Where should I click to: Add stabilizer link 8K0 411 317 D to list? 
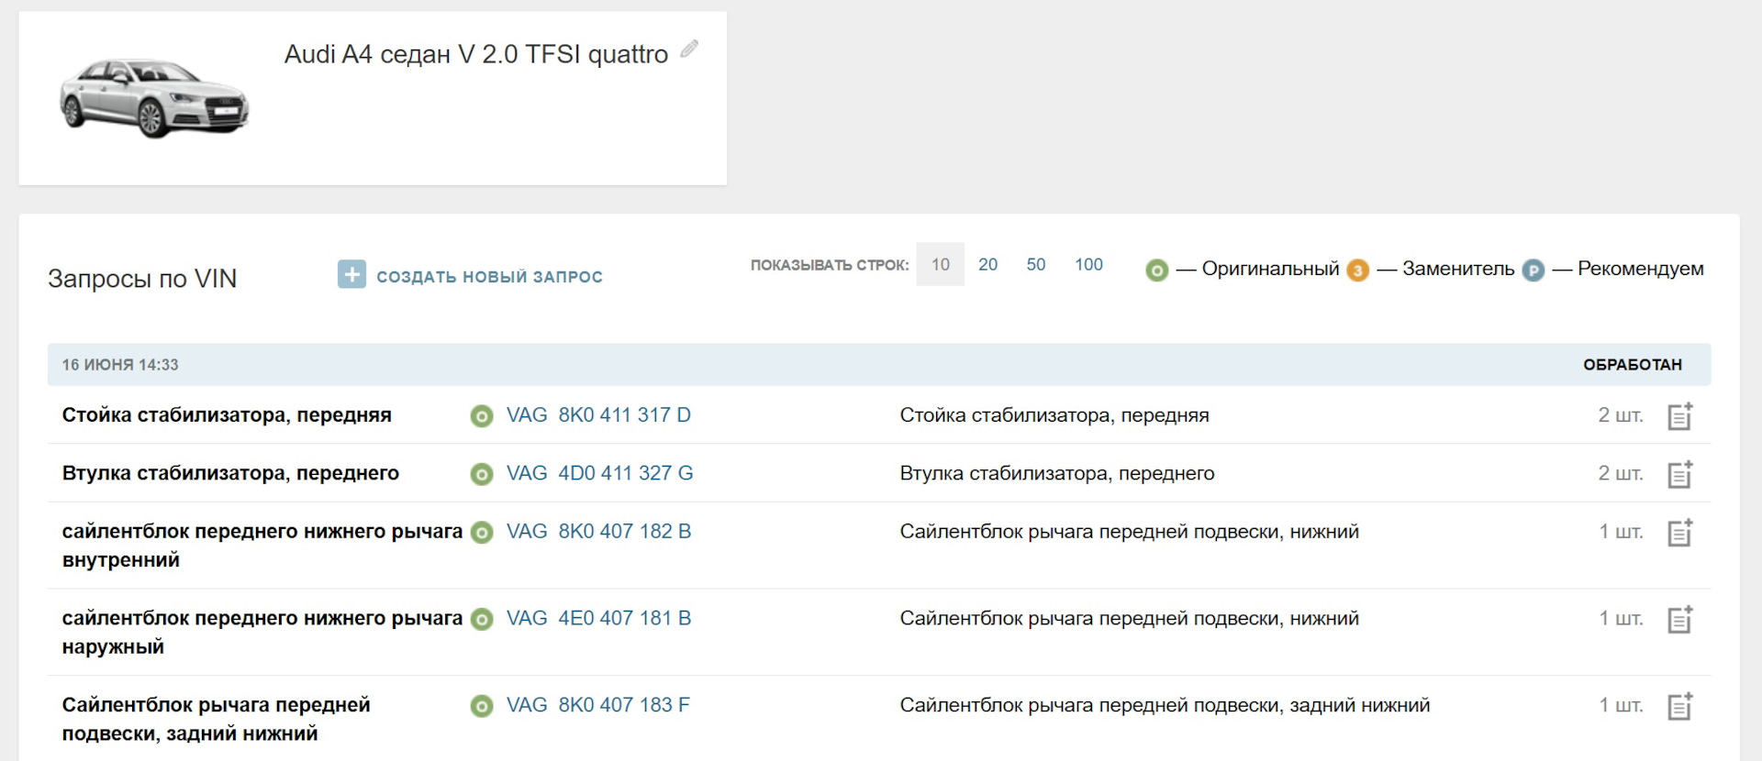click(1679, 416)
